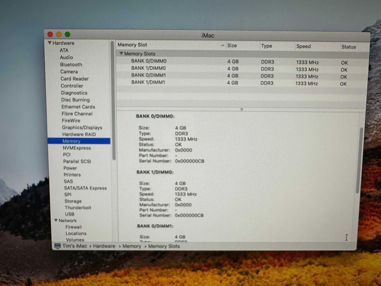Select SPI in the sidebar
This screenshot has height=286, width=381.
pyautogui.click(x=68, y=194)
